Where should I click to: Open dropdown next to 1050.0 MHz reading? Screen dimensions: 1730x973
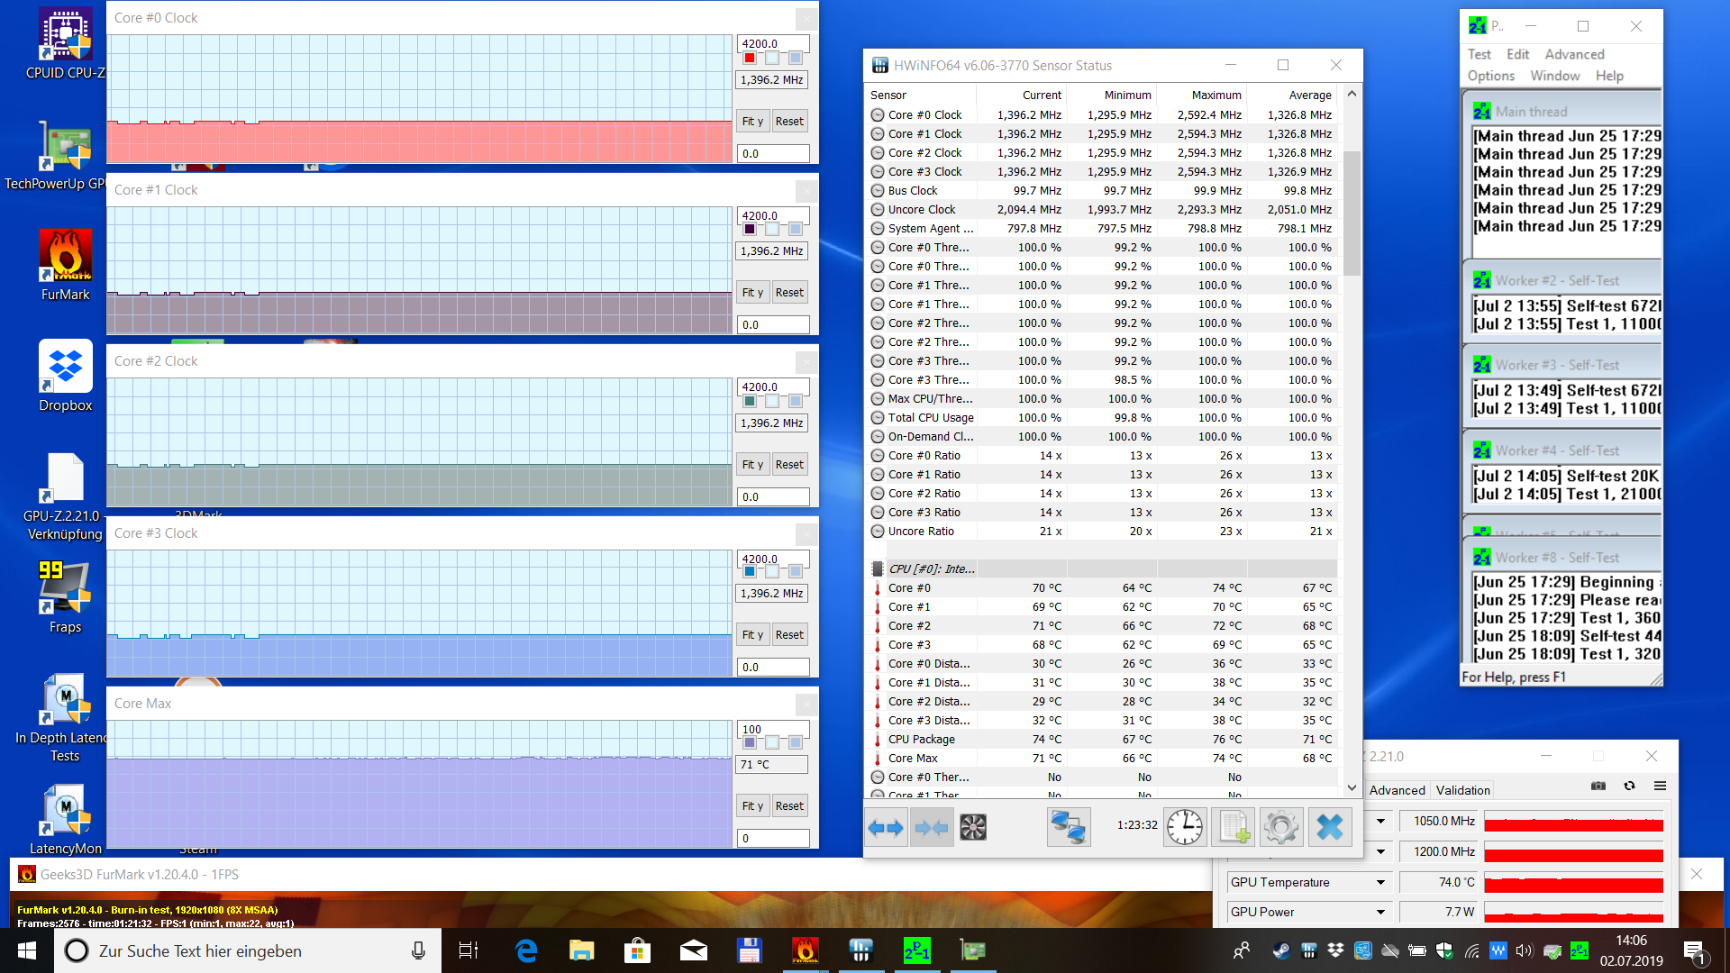click(x=1380, y=821)
